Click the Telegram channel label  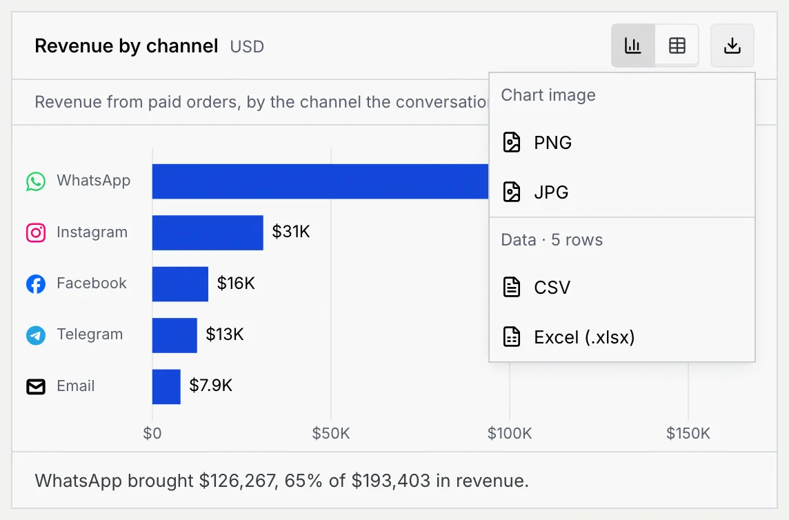point(90,334)
